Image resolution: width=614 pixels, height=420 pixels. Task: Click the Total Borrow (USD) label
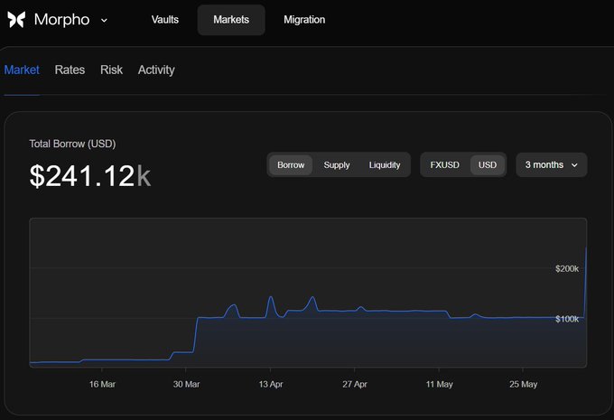click(72, 144)
